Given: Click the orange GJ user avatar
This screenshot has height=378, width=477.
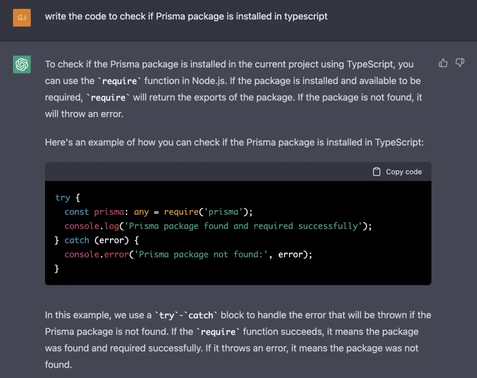Looking at the screenshot, I should click(22, 18).
